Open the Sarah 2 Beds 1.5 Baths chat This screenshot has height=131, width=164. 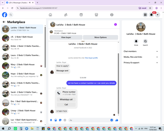[x=22, y=94]
